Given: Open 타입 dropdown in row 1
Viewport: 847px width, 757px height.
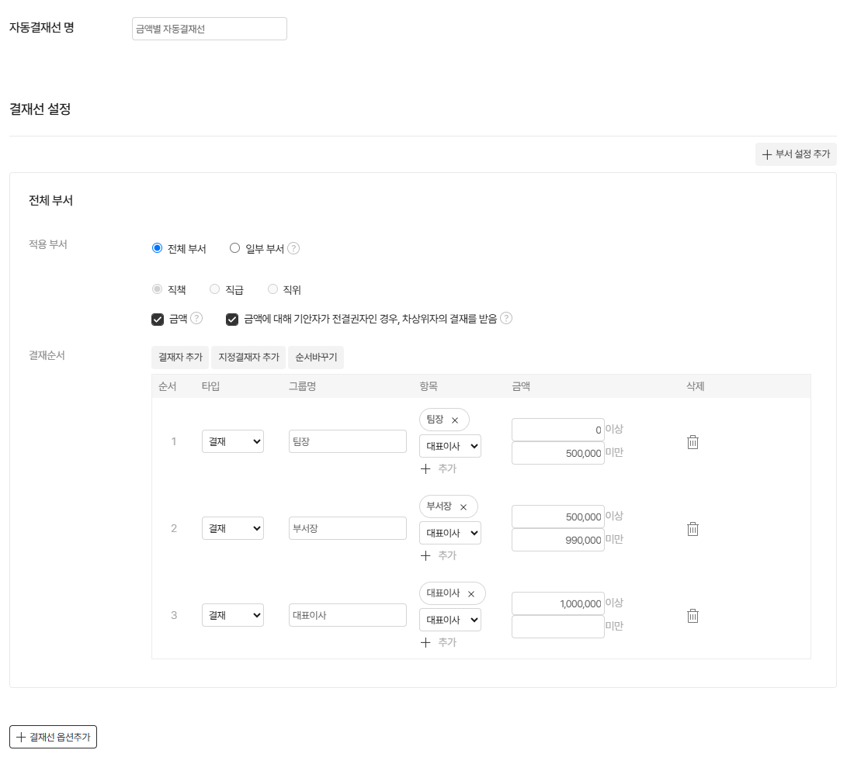Looking at the screenshot, I should click(232, 441).
